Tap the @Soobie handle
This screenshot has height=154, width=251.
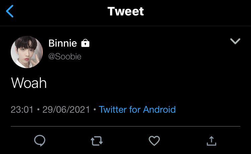65,56
